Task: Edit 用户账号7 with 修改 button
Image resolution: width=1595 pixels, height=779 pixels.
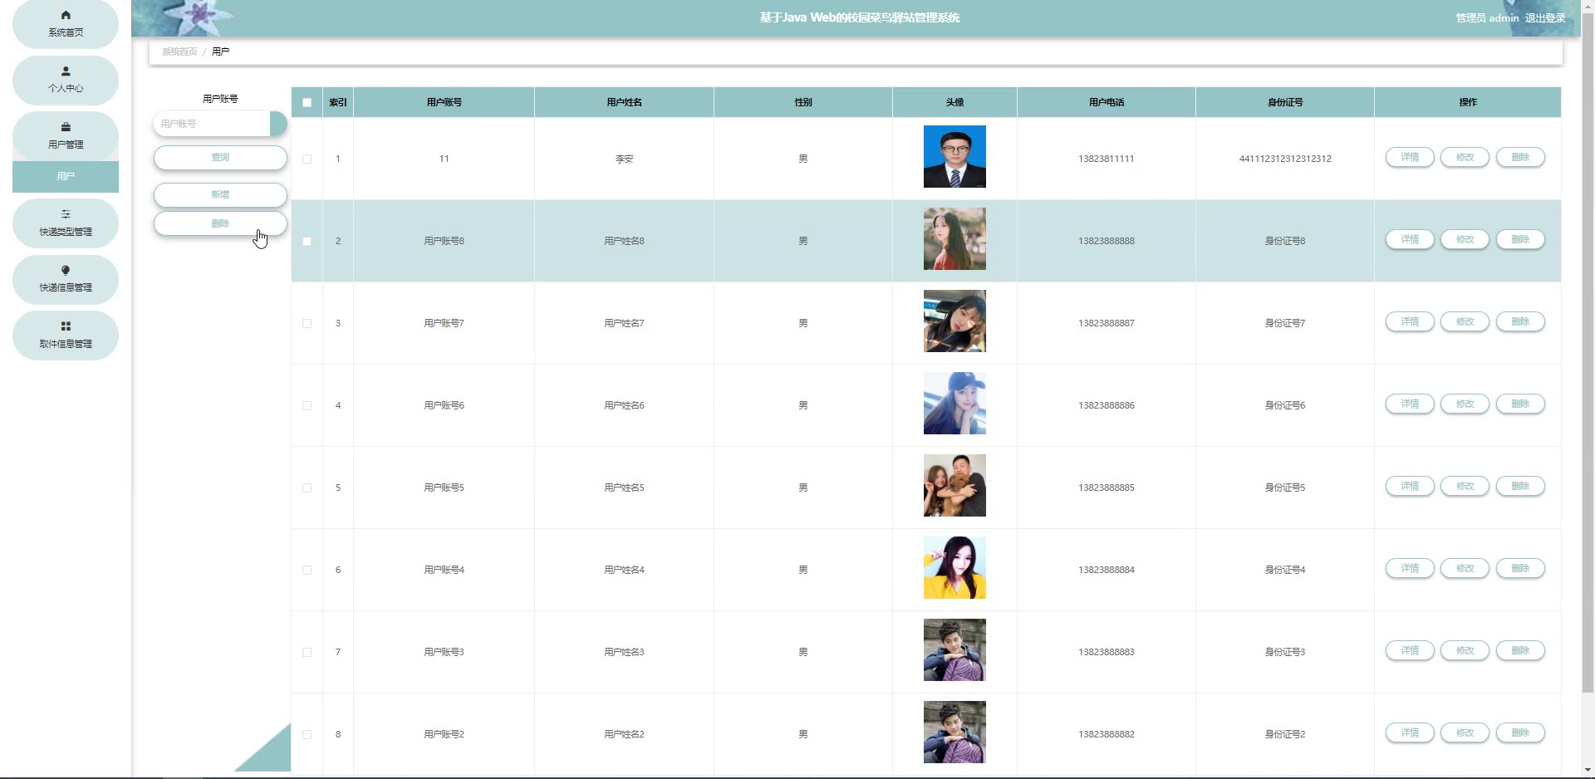Action: 1465,321
